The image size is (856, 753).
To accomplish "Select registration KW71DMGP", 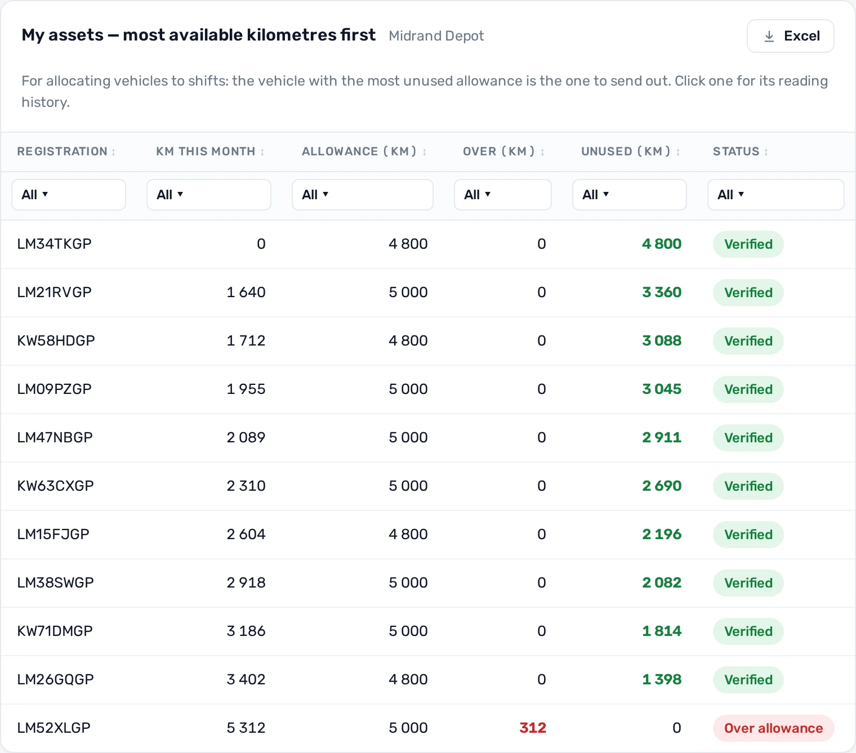I will tap(55, 631).
